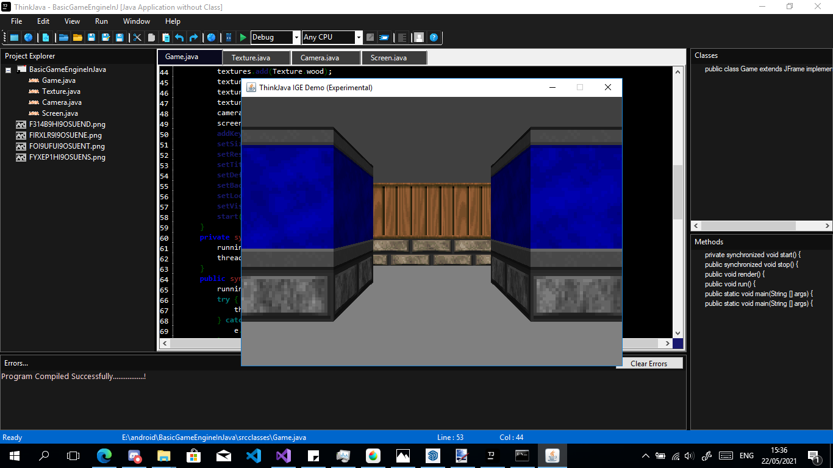Redo the edit with the redo arrow
The image size is (833, 468).
(194, 37)
